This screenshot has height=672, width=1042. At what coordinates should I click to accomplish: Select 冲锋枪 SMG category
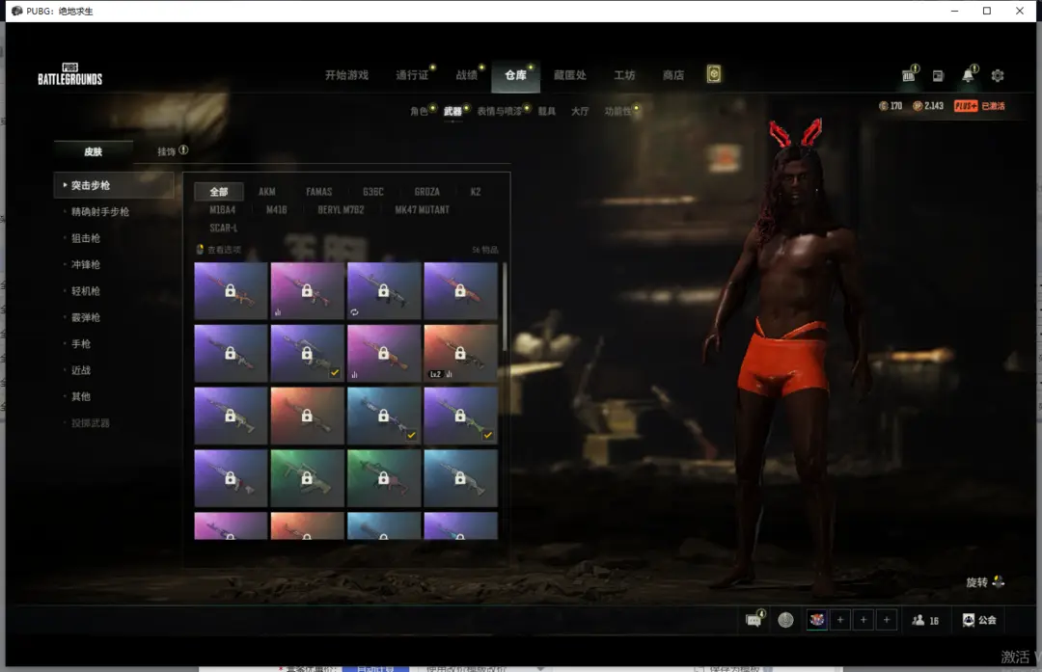(86, 264)
